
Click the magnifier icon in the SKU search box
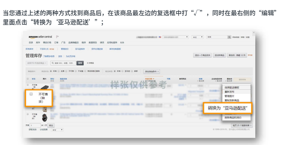coord(53,63)
